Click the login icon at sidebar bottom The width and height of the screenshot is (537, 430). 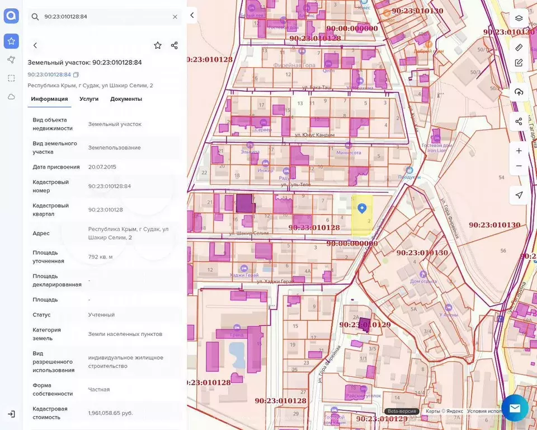[11, 414]
